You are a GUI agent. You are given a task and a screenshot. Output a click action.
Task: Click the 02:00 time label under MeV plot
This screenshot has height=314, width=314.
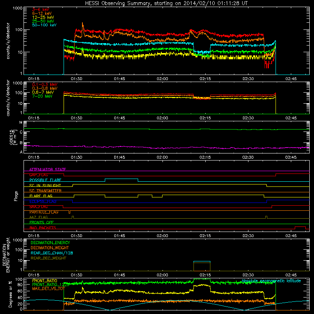[162, 118]
